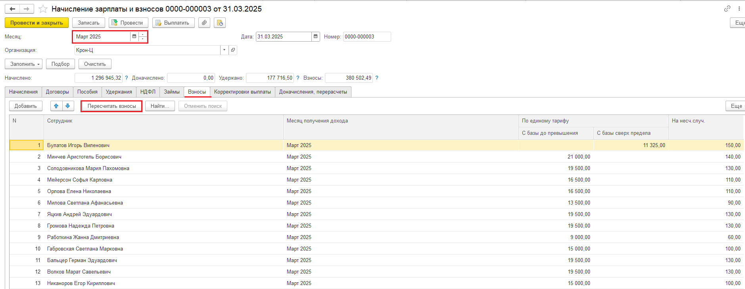The width and height of the screenshot is (745, 289).
Task: Switch to the НДФЛ tab
Action: pyautogui.click(x=148, y=92)
